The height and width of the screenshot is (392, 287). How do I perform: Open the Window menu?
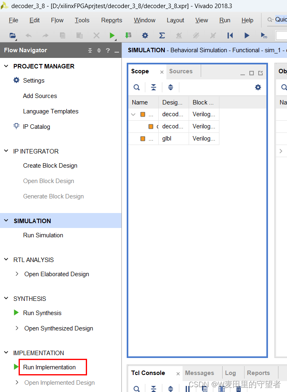click(x=145, y=20)
